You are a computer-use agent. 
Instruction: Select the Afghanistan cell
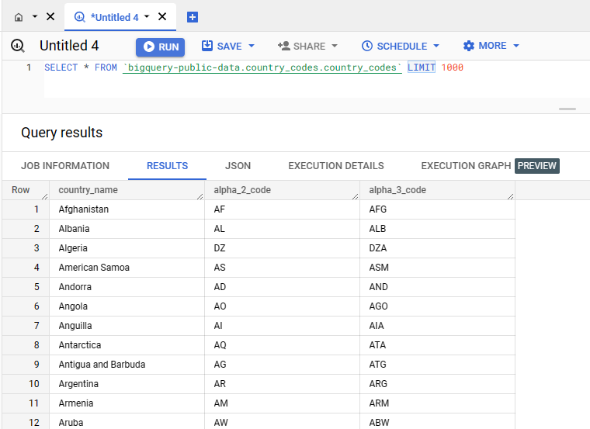pos(127,209)
